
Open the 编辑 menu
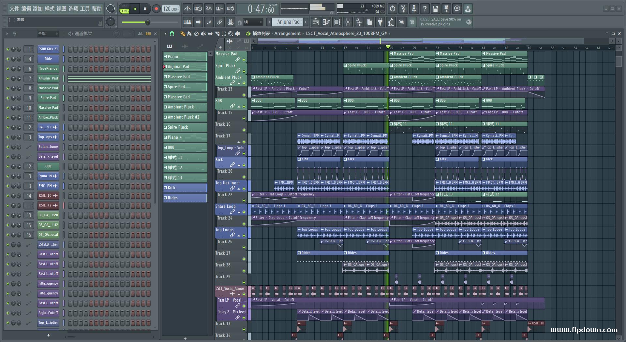pos(26,9)
